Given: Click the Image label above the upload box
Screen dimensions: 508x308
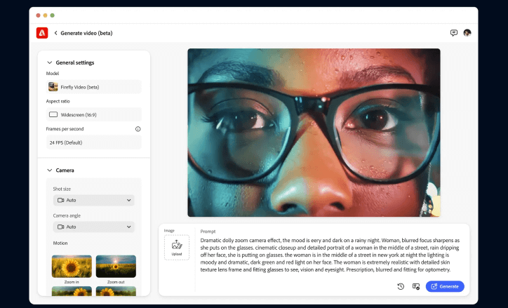Looking at the screenshot, I should point(169,231).
